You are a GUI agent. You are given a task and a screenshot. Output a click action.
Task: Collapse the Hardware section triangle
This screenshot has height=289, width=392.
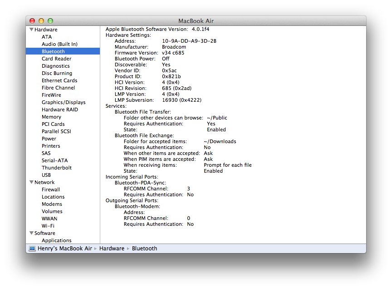tap(31, 30)
